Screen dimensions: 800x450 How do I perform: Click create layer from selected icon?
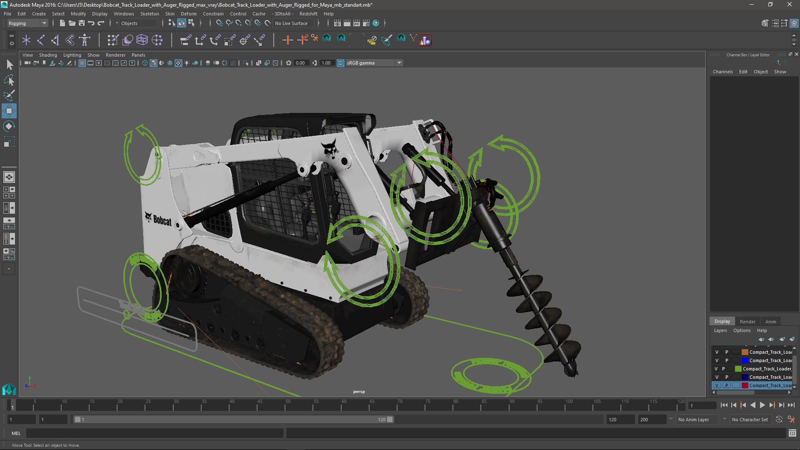(x=792, y=339)
